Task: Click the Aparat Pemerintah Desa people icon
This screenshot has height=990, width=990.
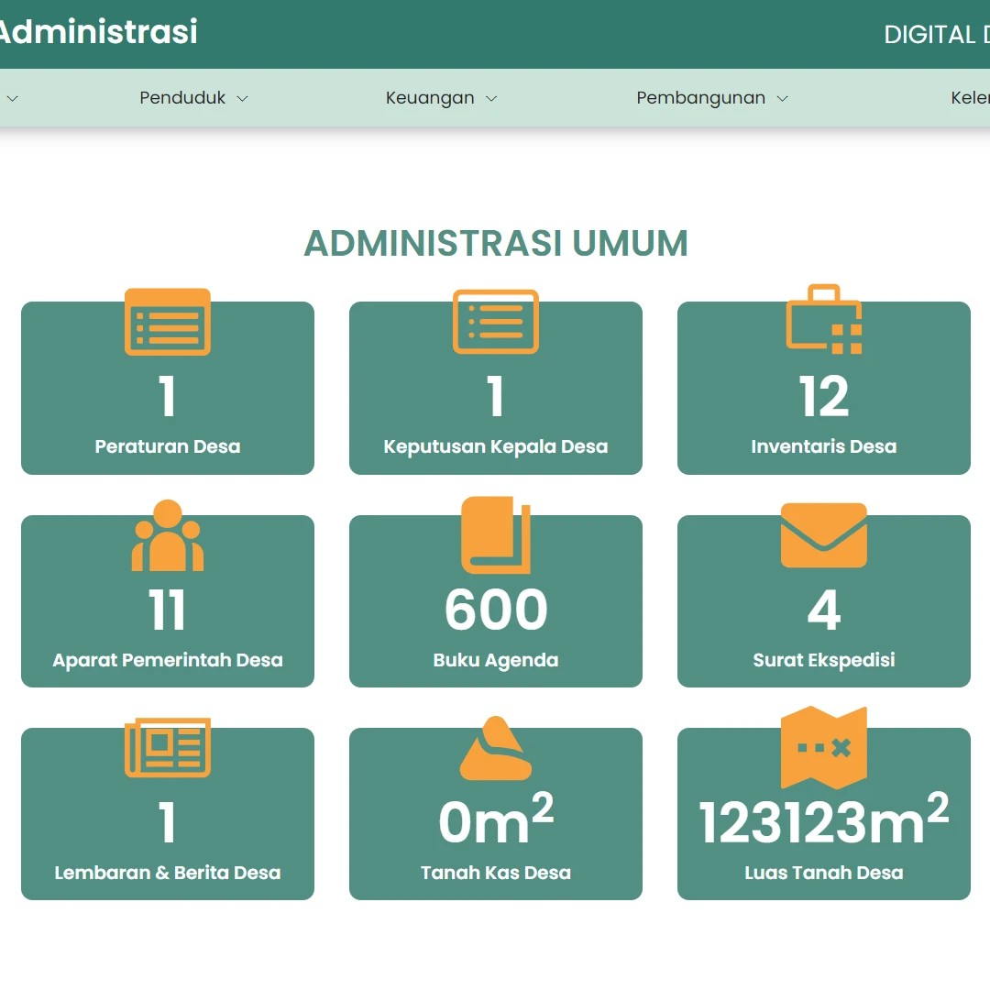Action: tap(168, 536)
